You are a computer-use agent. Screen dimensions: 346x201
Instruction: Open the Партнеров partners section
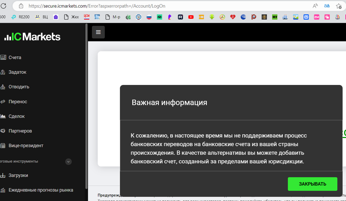coord(20,131)
